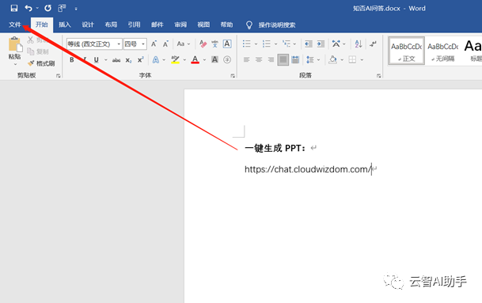
Task: Click the chat.cloudwizdom.com URL text
Action: pyautogui.click(x=308, y=169)
